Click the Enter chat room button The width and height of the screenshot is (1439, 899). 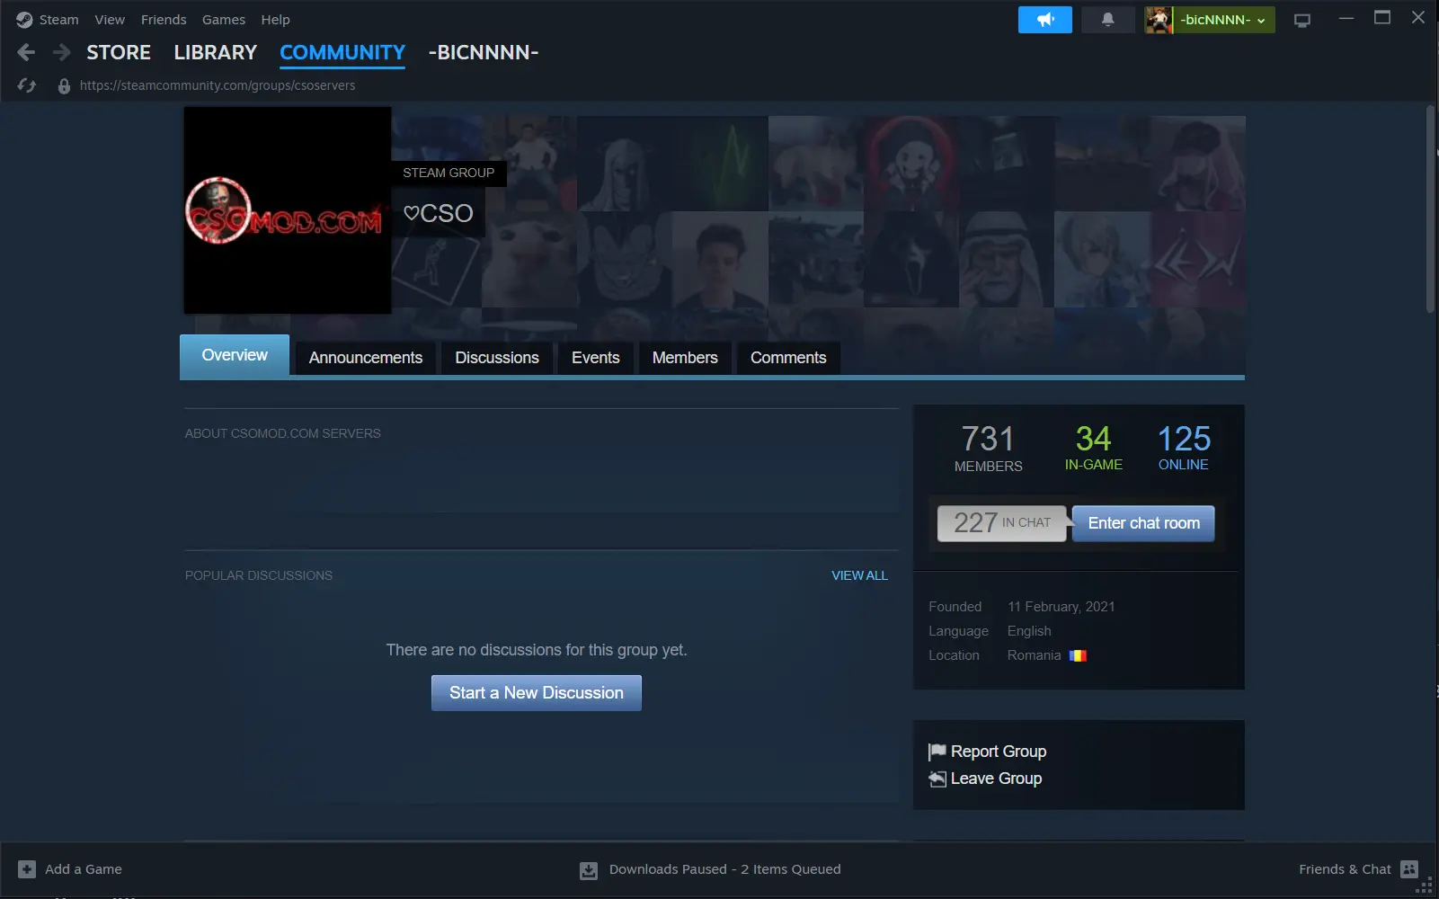pos(1143,523)
